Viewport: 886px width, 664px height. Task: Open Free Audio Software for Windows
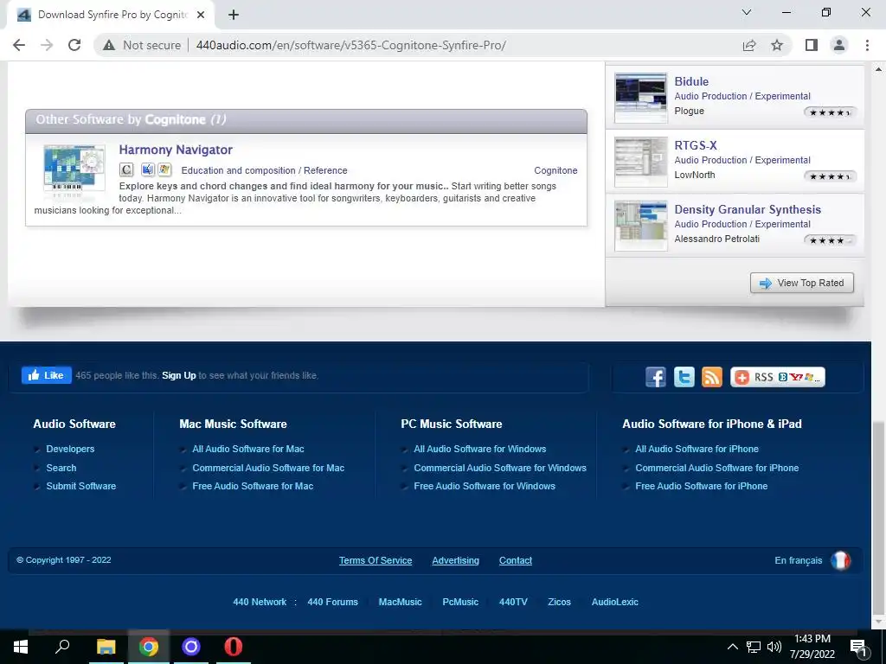pos(485,486)
